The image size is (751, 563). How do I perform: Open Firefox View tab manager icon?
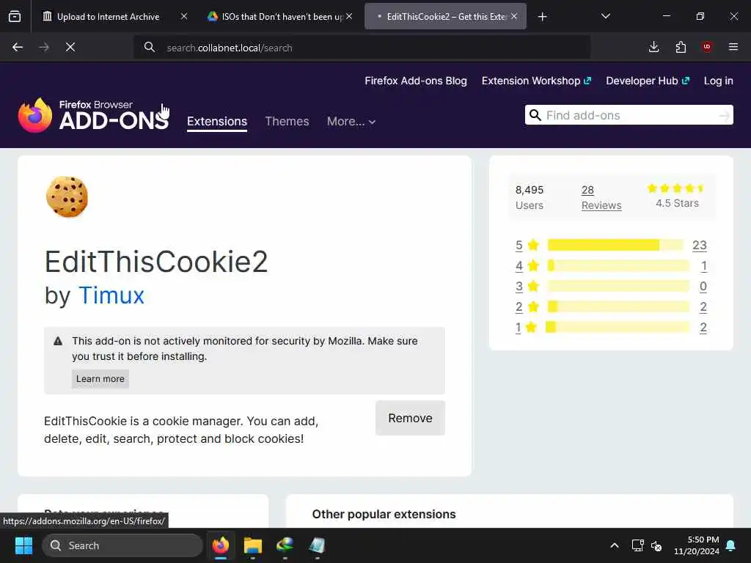[15, 17]
